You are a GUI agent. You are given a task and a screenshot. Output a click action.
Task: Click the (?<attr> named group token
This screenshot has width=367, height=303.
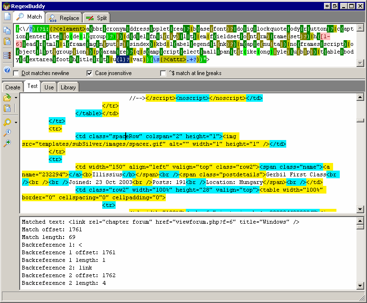pyautogui.click(x=173, y=59)
